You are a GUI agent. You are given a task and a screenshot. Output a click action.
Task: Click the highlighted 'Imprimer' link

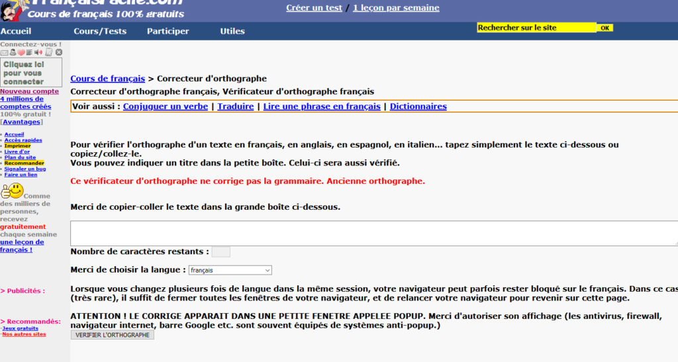pos(17,146)
